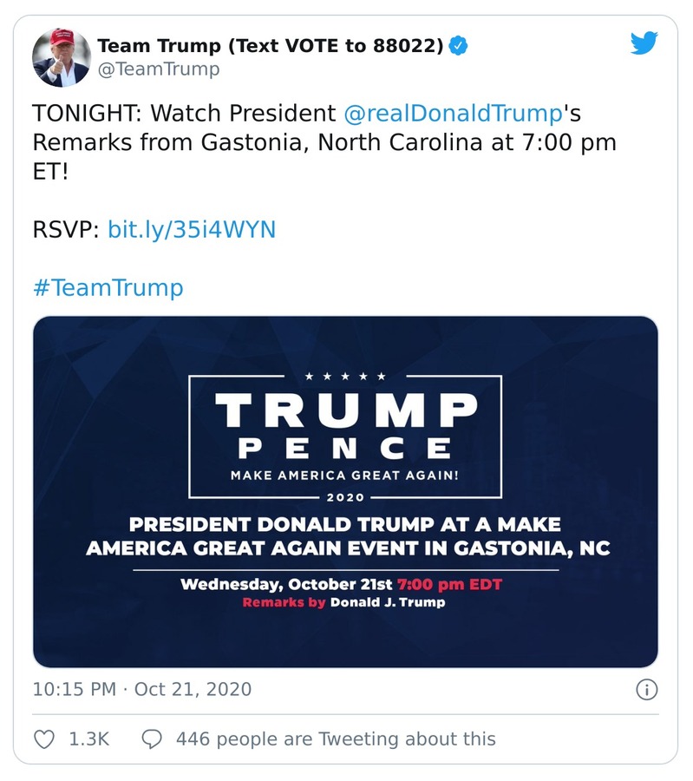Open the bit.ly/35i4WYN RSVP link
This screenshot has height=781, width=693.
[191, 230]
